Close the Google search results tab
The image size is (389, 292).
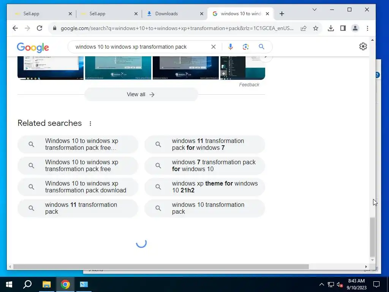(267, 14)
